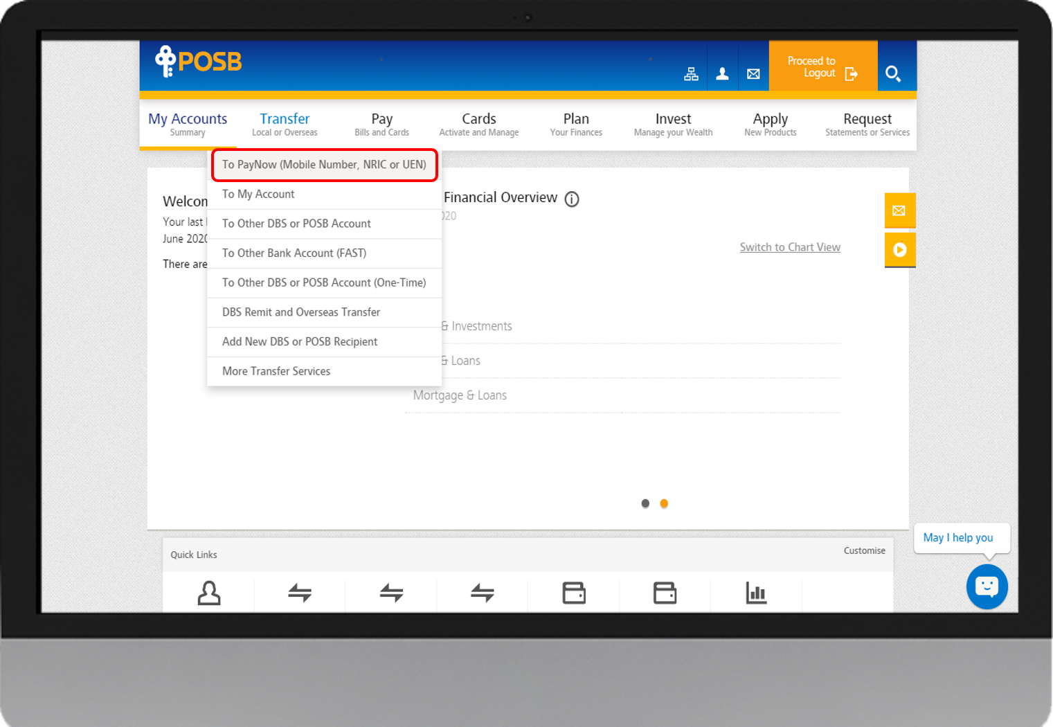Select To My Account option

click(324, 195)
